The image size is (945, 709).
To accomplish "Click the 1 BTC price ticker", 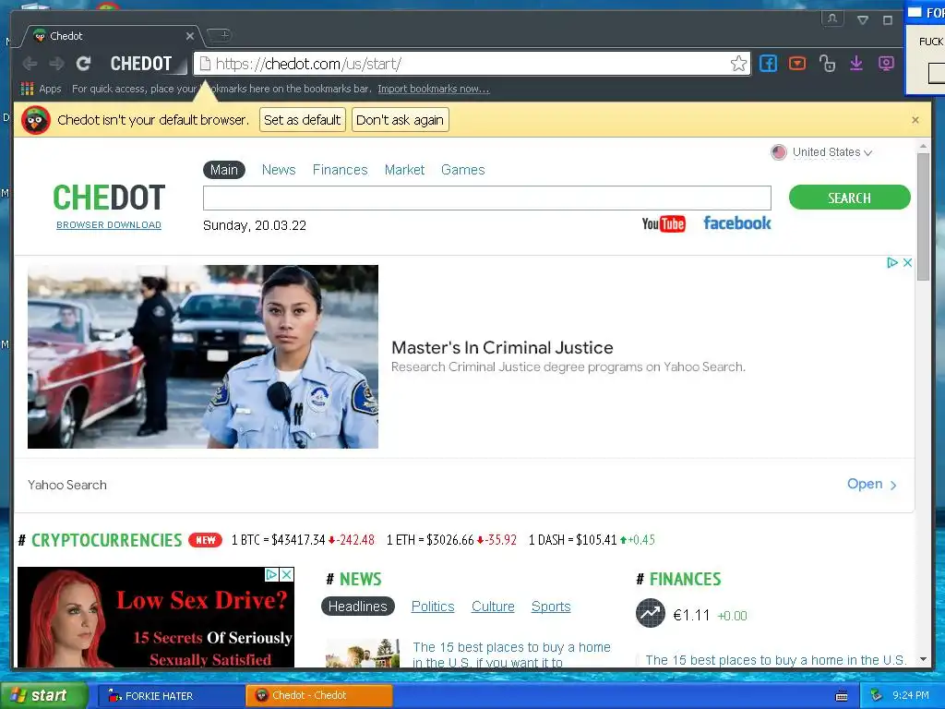I will pyautogui.click(x=303, y=540).
